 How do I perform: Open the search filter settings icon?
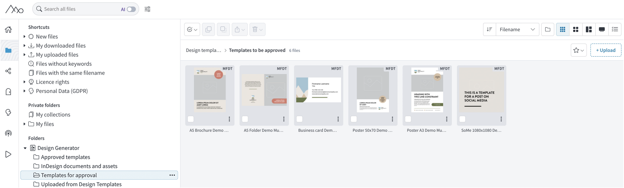[x=147, y=9]
